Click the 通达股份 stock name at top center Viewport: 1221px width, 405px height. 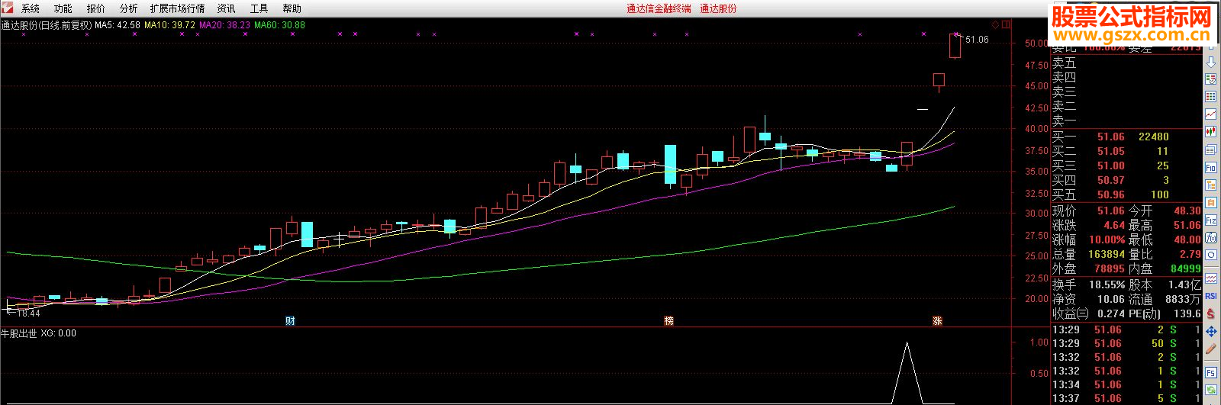click(x=719, y=8)
